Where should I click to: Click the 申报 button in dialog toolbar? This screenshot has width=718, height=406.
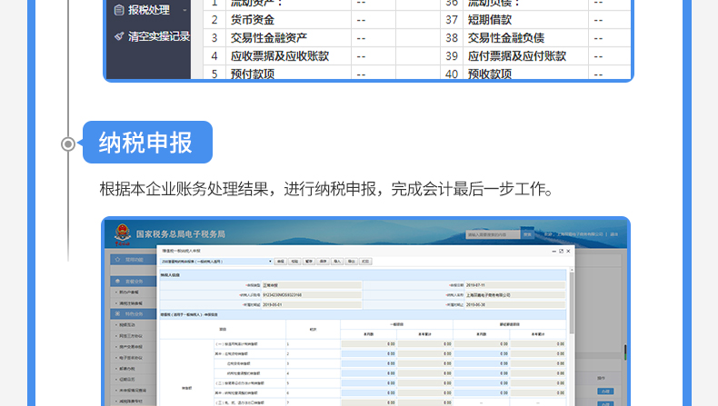click(280, 261)
